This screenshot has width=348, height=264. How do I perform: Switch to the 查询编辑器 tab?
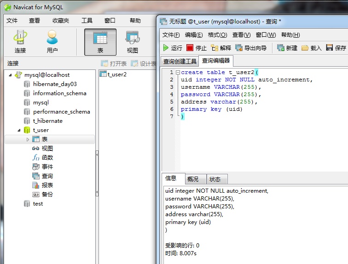tap(216, 61)
